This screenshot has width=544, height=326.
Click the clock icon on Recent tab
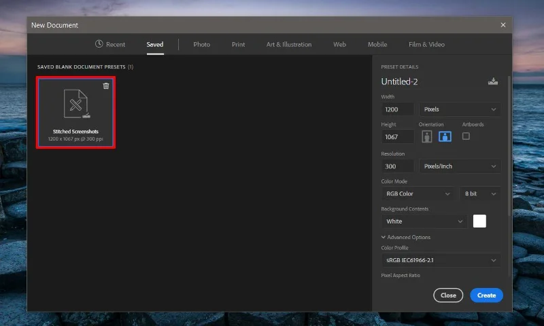(x=99, y=43)
